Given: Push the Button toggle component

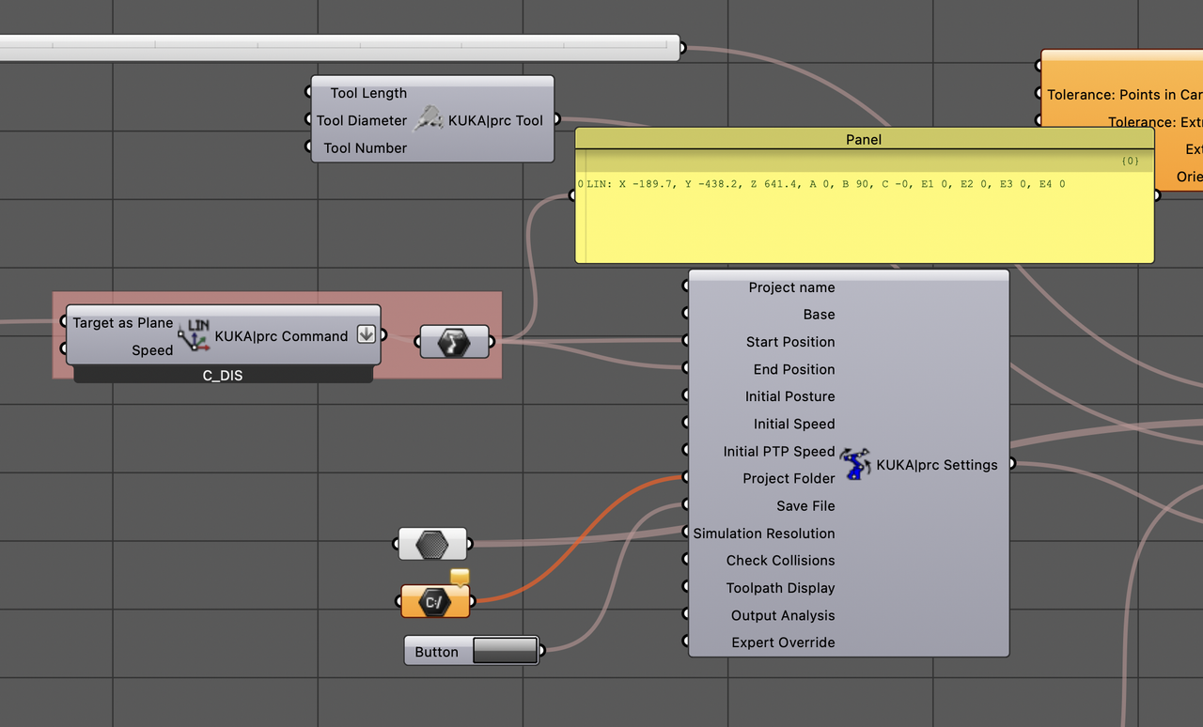Looking at the screenshot, I should click(505, 651).
